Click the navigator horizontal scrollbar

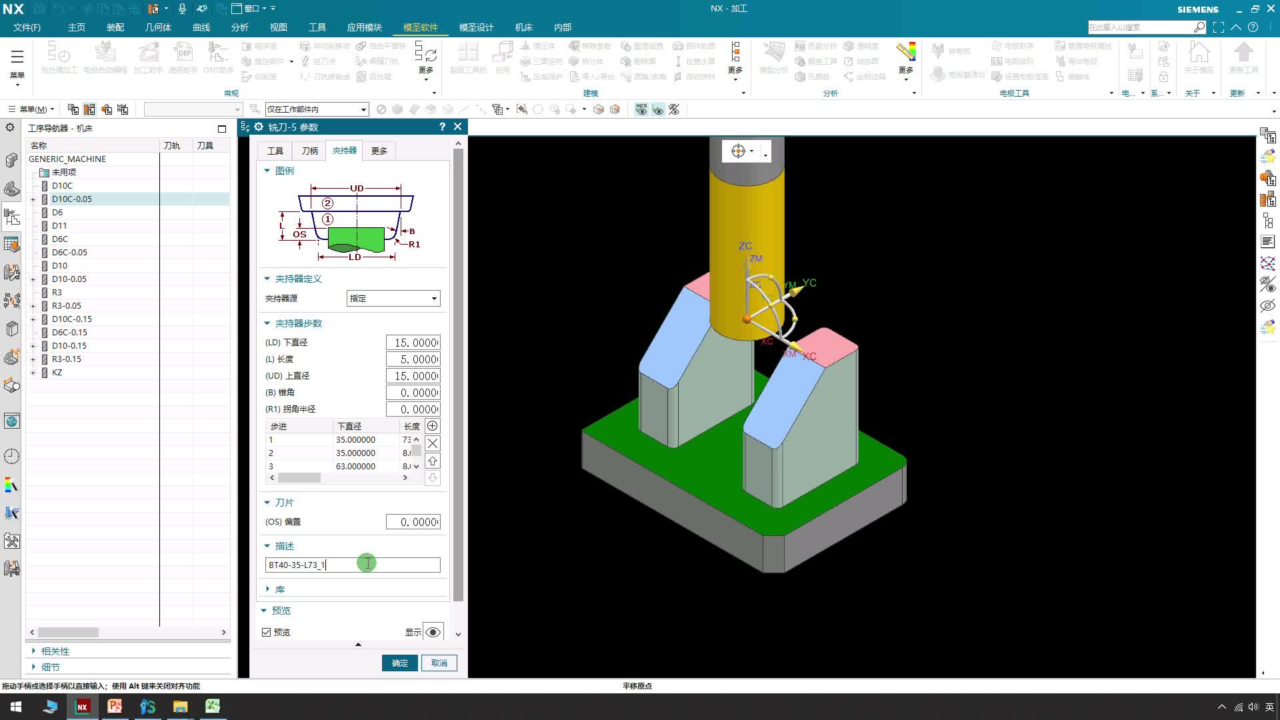68,632
